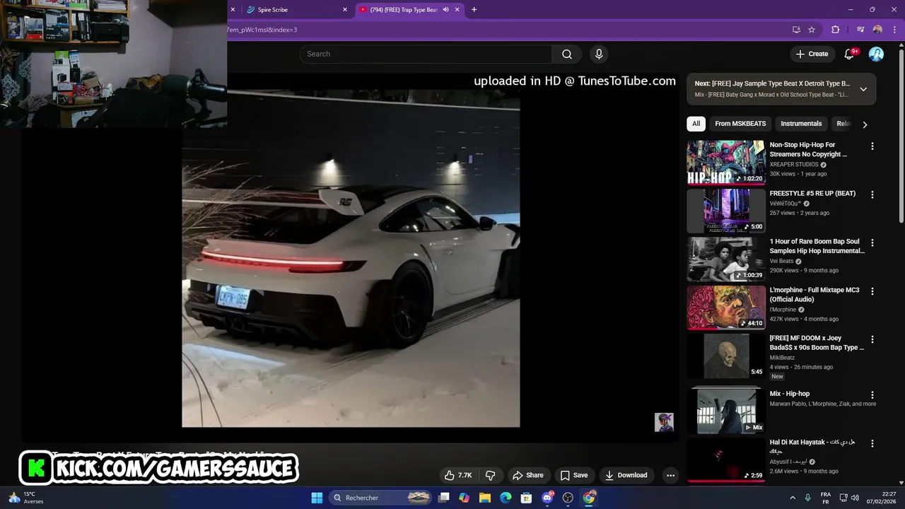Open File Explorer from taskbar
The image size is (905, 509).
(485, 498)
